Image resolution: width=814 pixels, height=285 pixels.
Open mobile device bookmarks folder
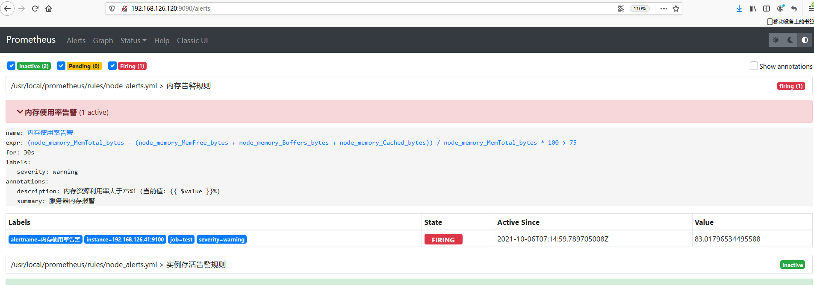(x=790, y=21)
